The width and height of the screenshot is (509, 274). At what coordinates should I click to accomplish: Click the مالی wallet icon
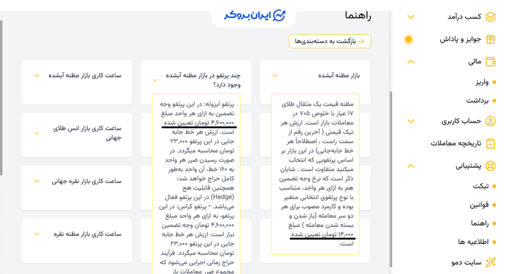click(490, 61)
